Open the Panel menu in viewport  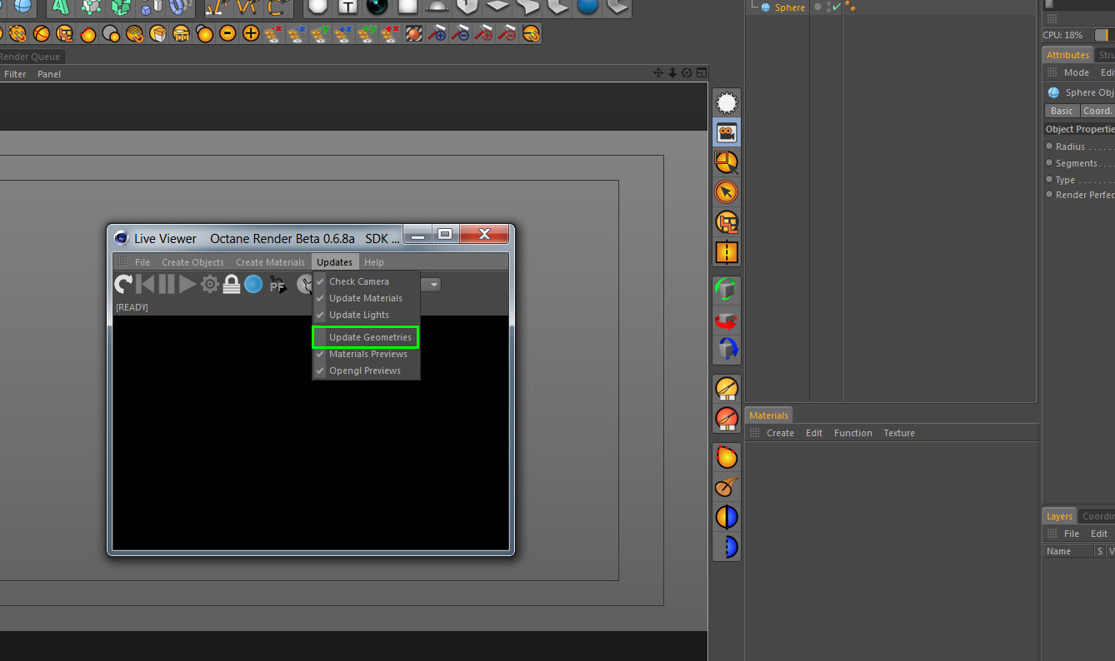(x=49, y=74)
